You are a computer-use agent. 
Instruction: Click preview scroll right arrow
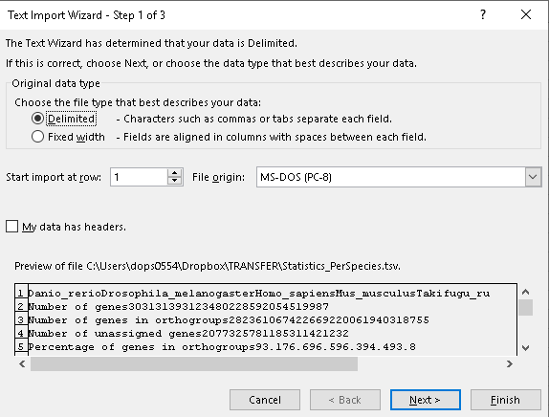(x=510, y=364)
